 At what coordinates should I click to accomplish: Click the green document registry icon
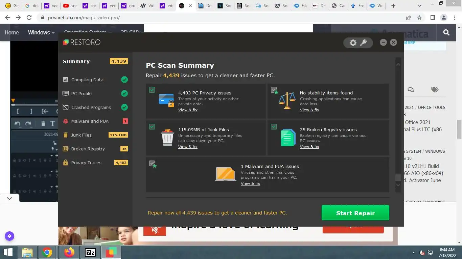click(x=288, y=137)
